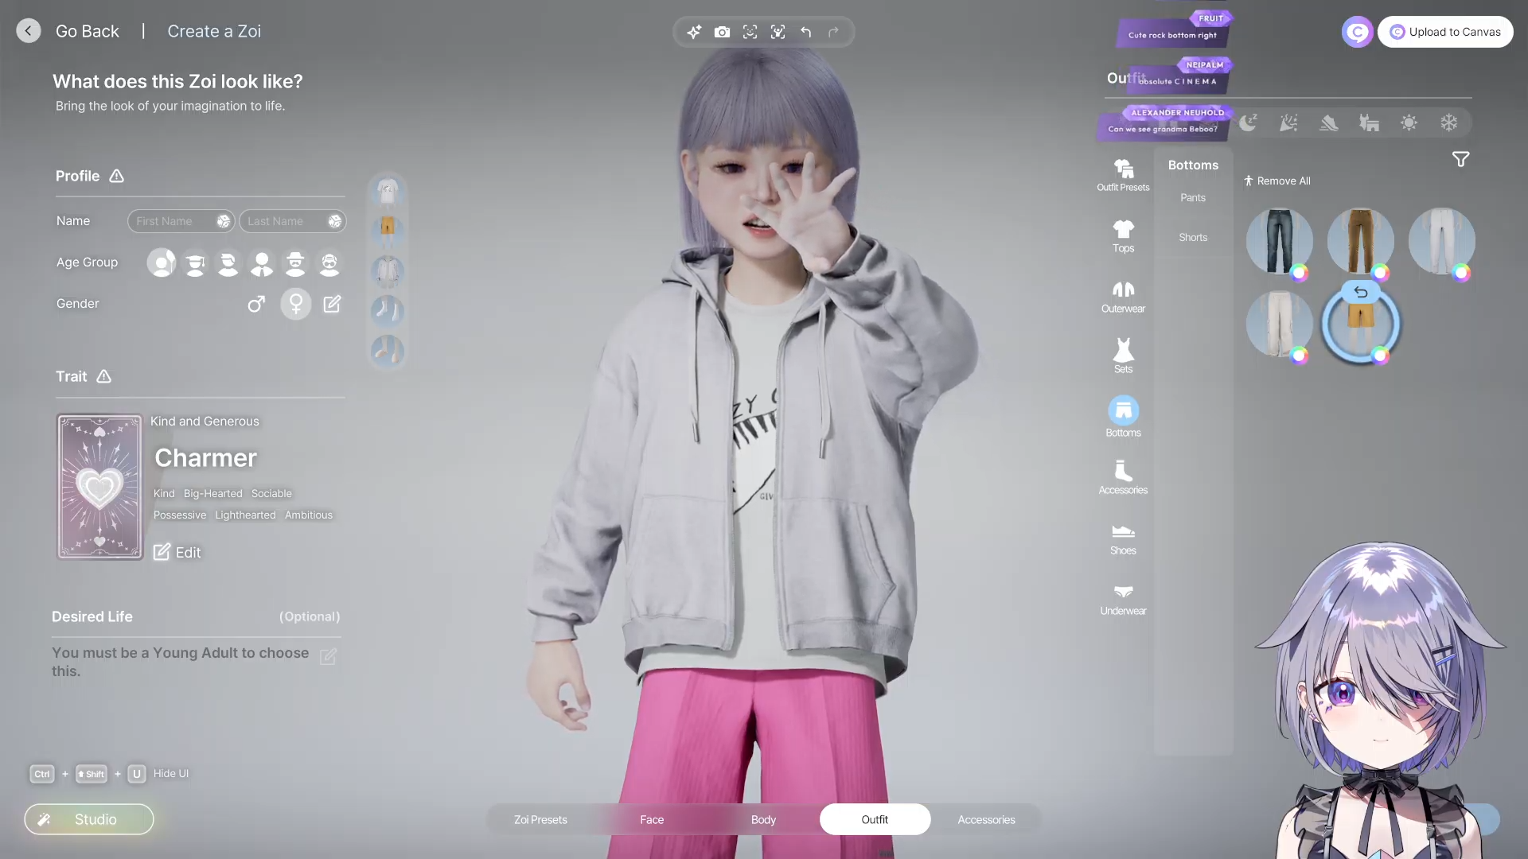Choose the first age group option

coord(162,262)
